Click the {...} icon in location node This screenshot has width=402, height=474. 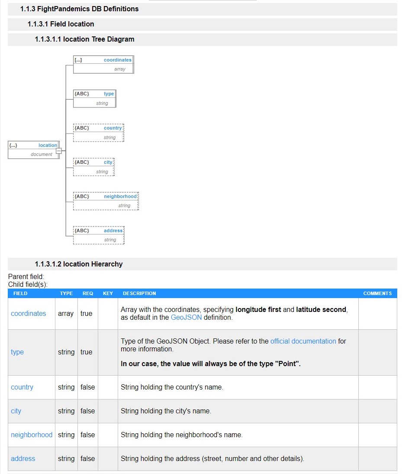click(13, 146)
